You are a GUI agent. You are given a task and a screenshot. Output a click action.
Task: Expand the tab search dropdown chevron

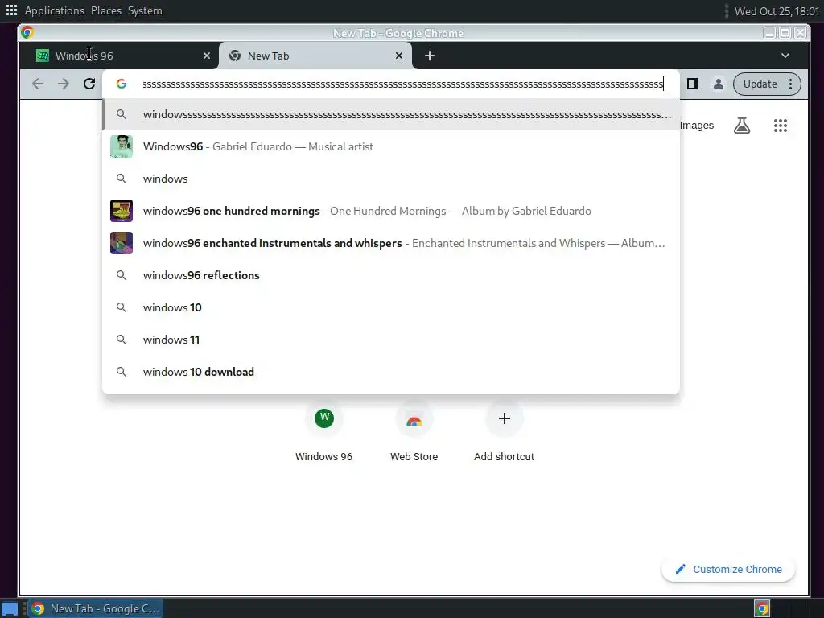click(785, 56)
